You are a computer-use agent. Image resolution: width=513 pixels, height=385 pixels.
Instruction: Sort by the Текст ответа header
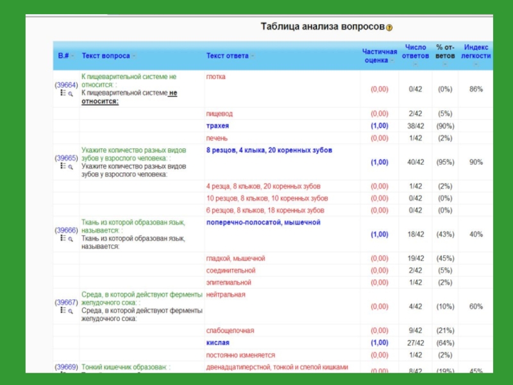pyautogui.click(x=227, y=56)
